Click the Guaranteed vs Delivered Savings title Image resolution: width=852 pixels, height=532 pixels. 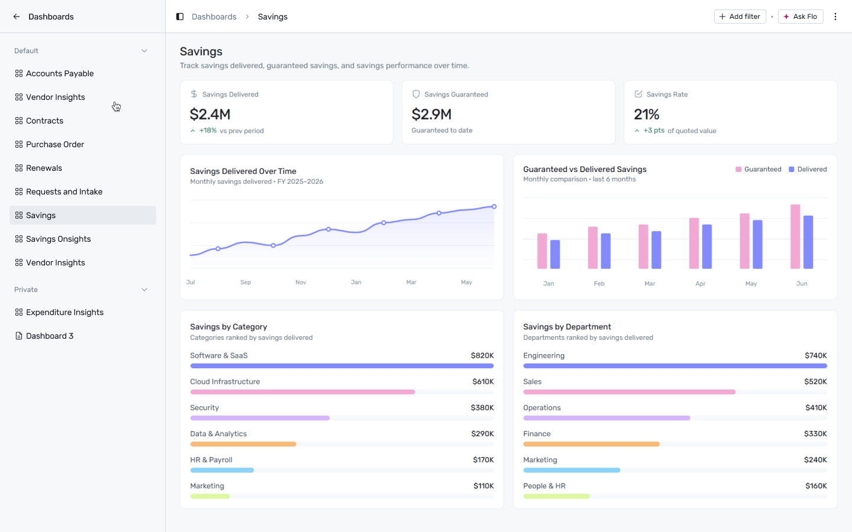click(585, 170)
